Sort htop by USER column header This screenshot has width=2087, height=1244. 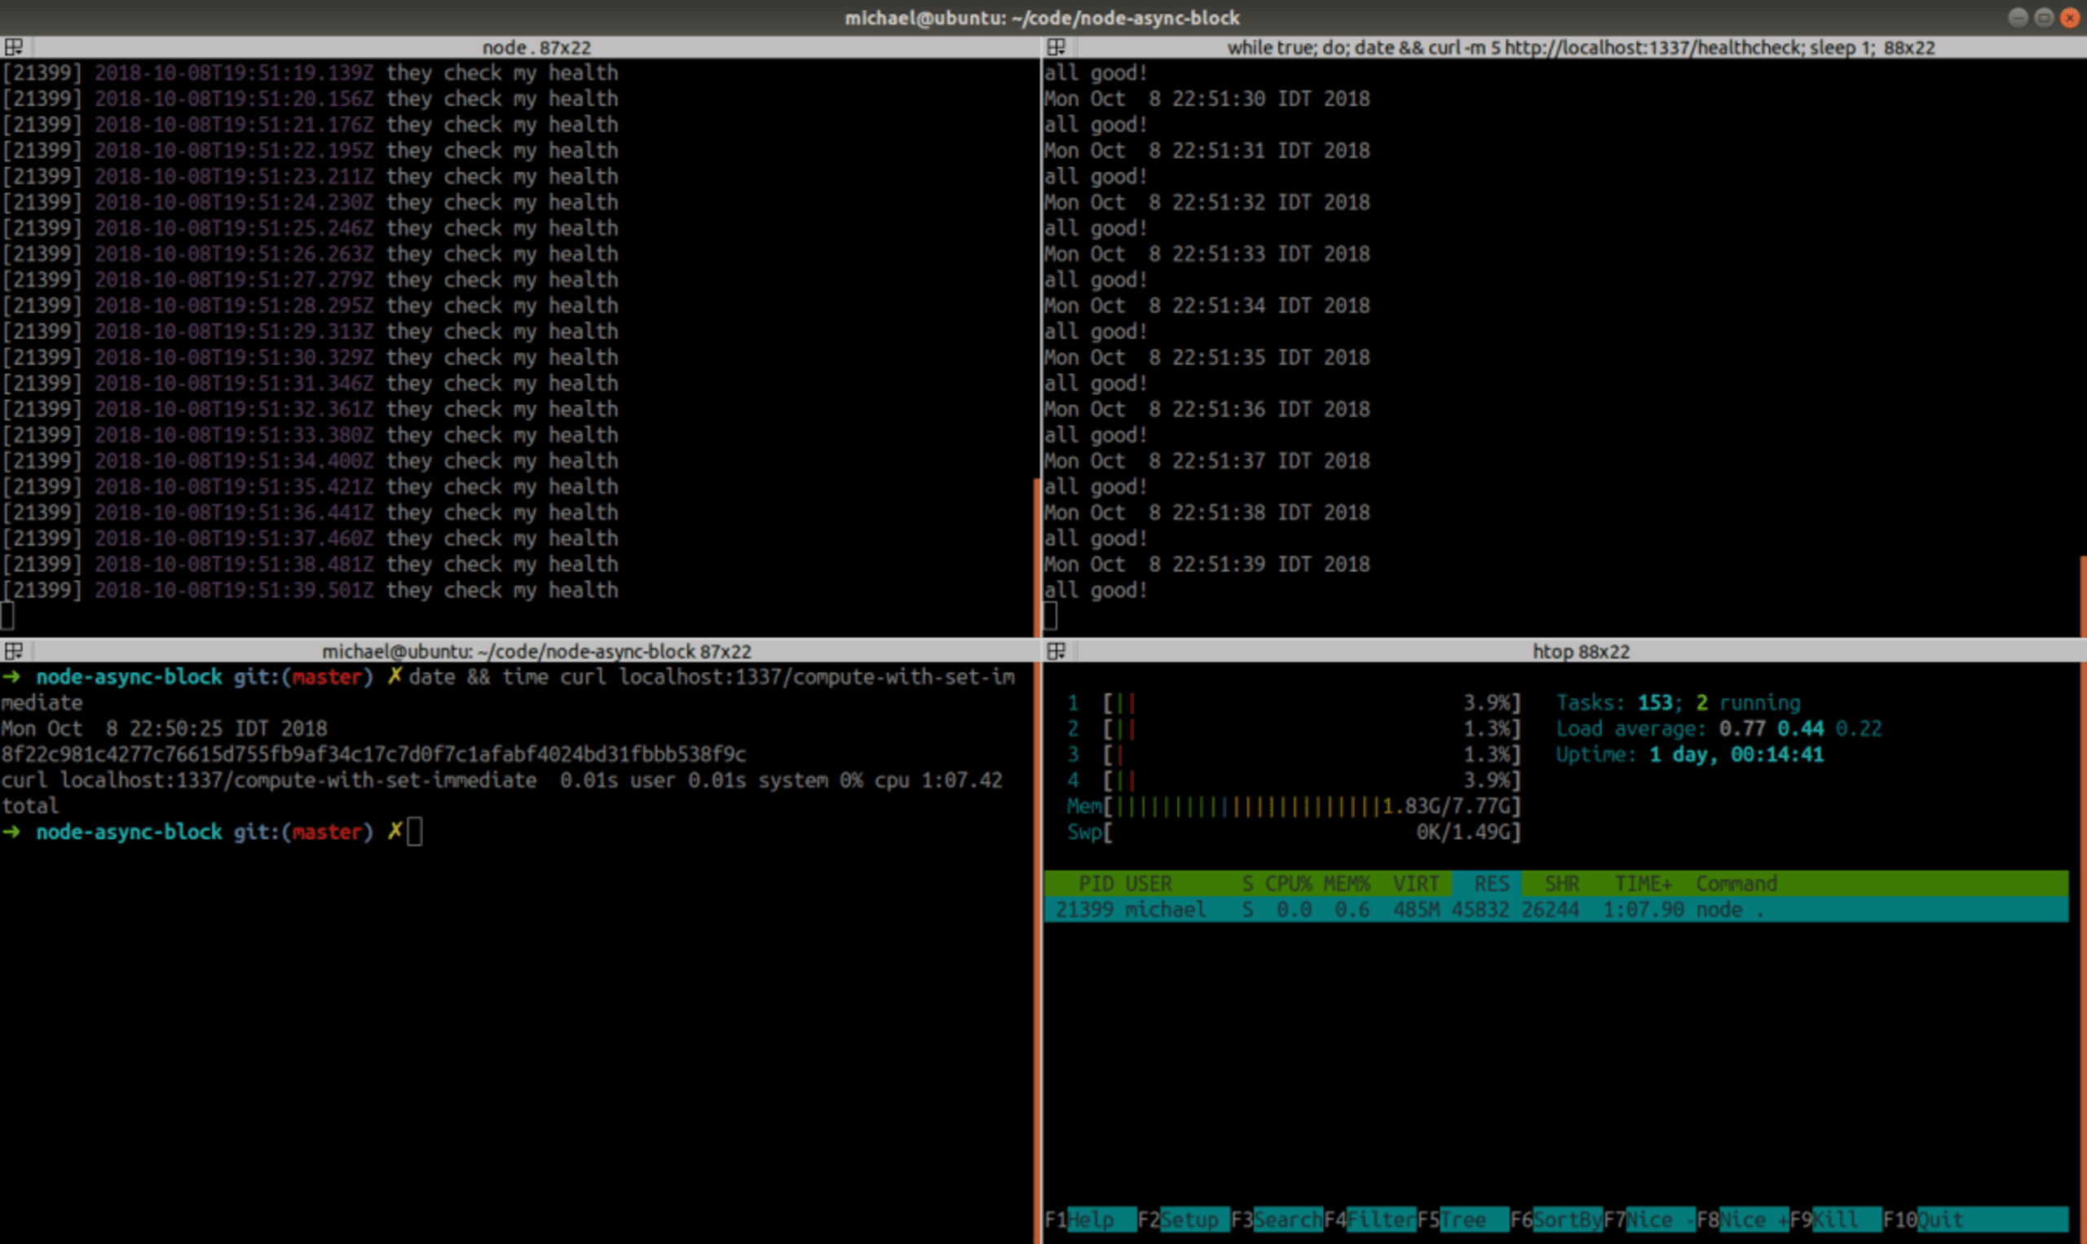point(1148,884)
